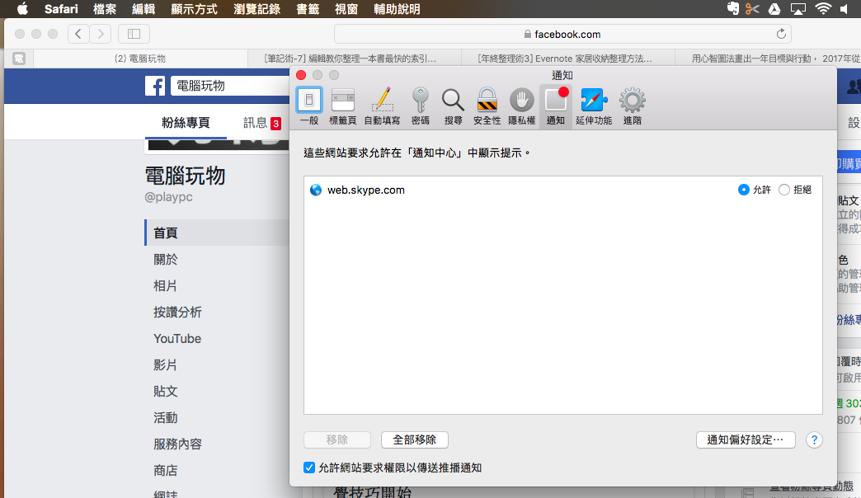This screenshot has height=498, width=861.
Task: Go back with Safari back arrow
Action: (x=78, y=34)
